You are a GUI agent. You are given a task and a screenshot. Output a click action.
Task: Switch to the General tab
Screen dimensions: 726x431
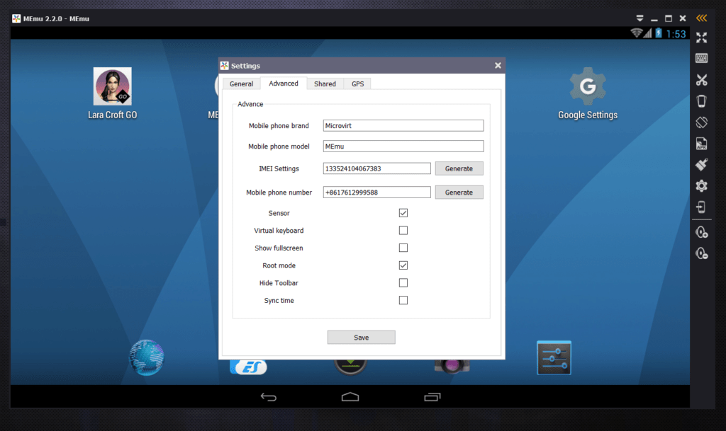[241, 84]
